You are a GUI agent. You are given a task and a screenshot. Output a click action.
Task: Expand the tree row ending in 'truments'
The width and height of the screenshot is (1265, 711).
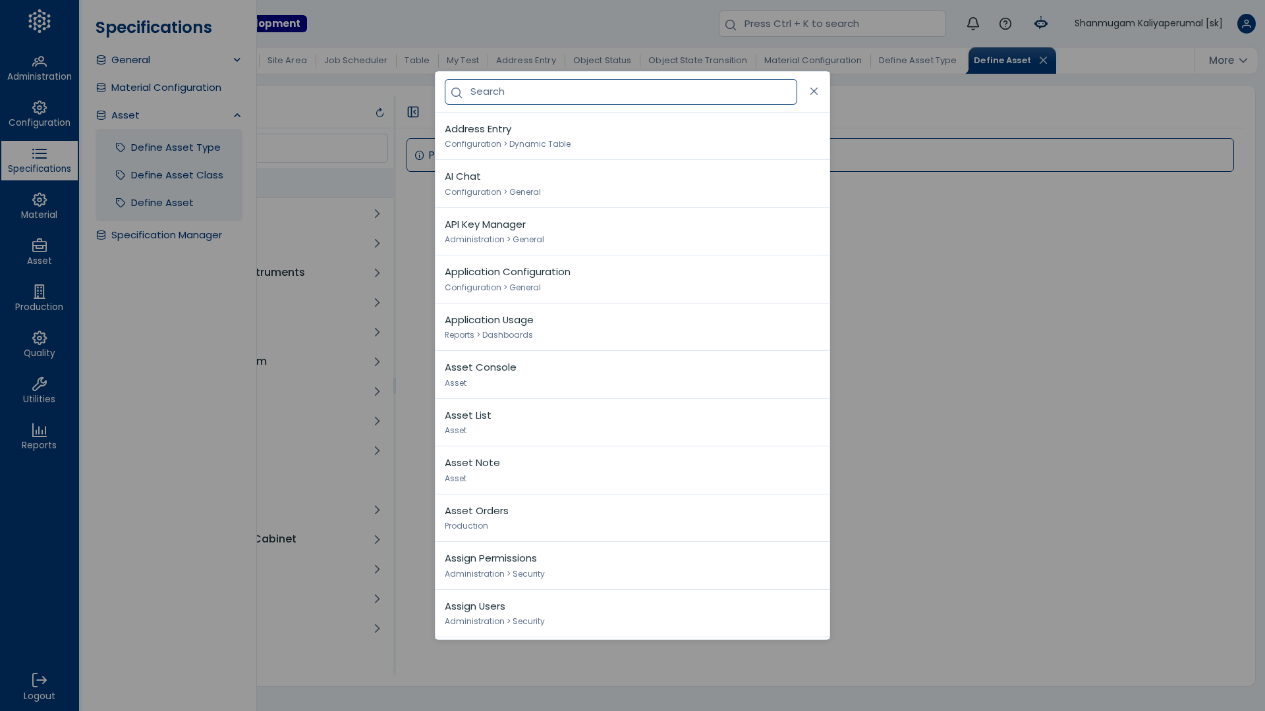pyautogui.click(x=377, y=273)
